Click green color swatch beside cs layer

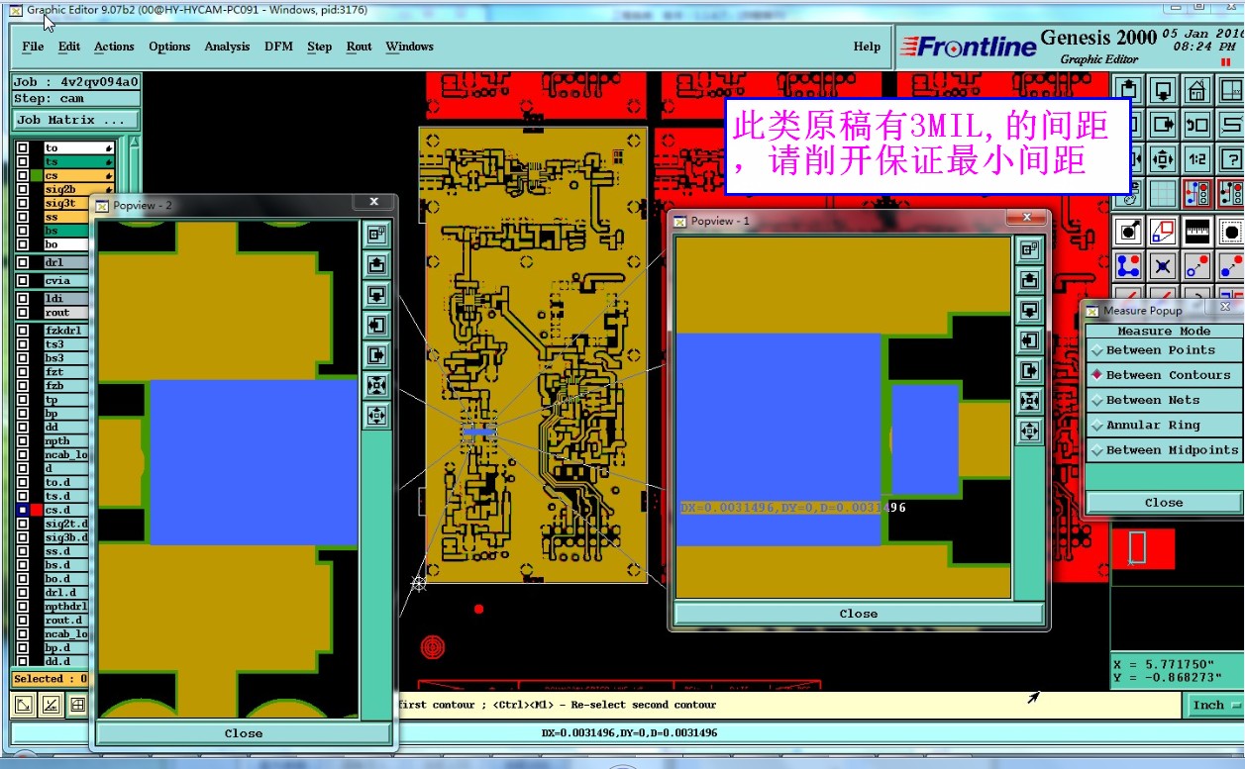(x=37, y=175)
